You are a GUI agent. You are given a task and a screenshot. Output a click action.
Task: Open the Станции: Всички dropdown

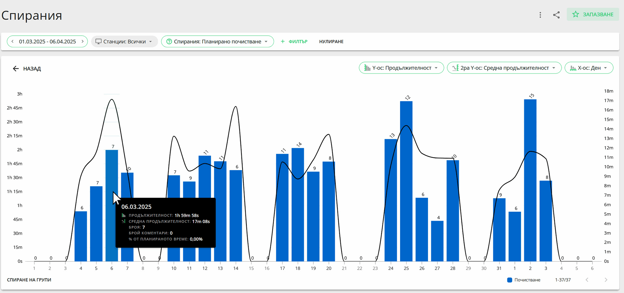tap(124, 41)
